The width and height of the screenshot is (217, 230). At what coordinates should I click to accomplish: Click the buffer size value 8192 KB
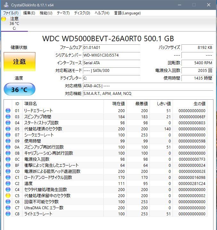(197, 48)
